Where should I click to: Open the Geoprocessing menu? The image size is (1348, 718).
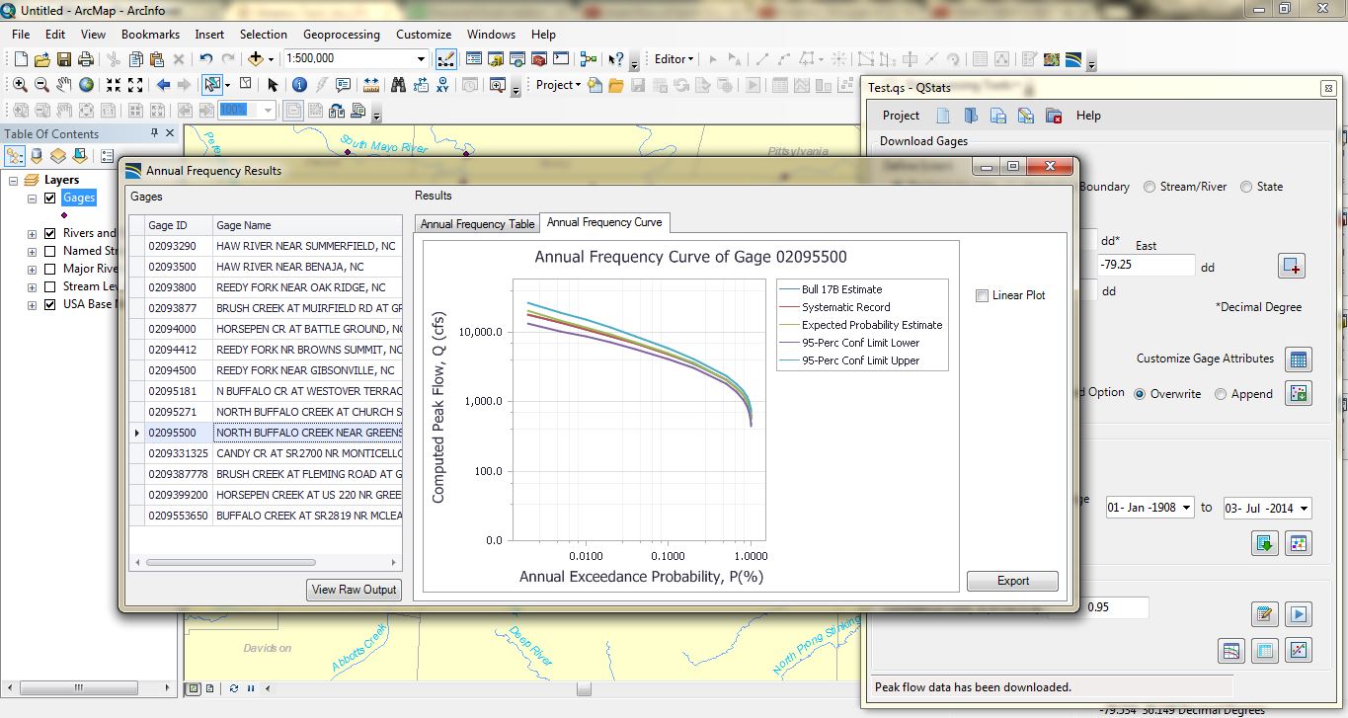coord(341,34)
